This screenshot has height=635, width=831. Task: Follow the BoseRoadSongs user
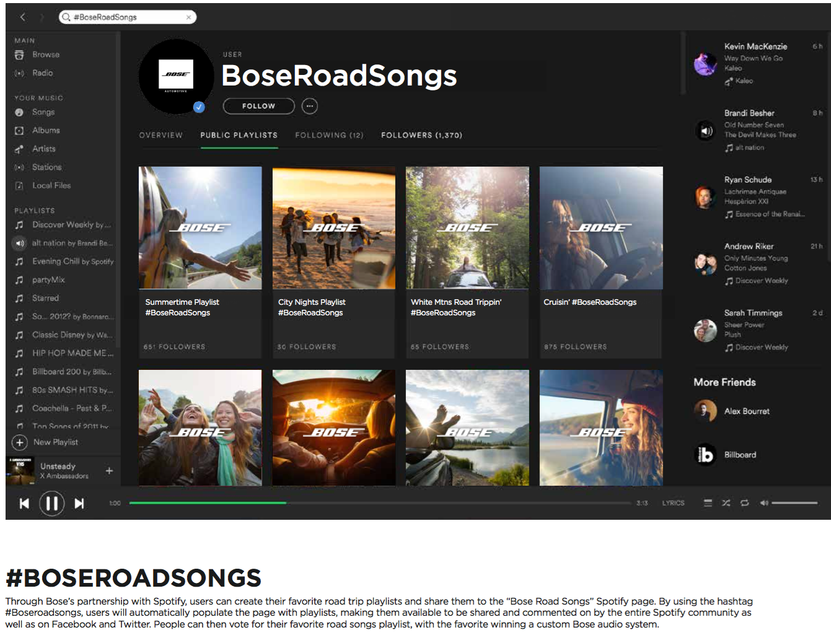[258, 106]
